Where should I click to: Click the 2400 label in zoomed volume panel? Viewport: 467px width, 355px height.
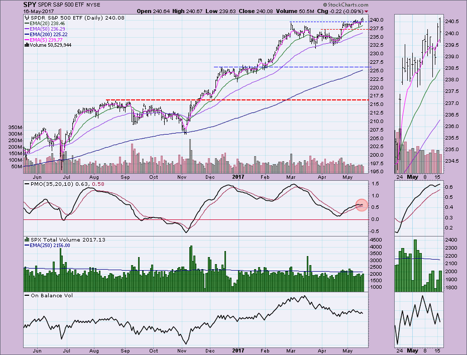coord(451,240)
